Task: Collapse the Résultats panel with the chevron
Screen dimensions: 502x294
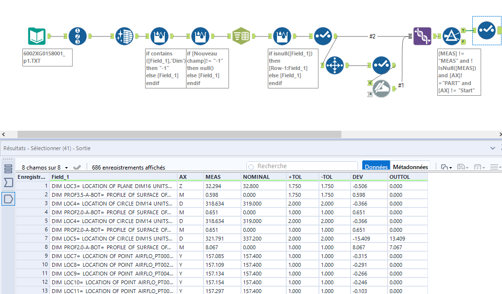Action: (493, 148)
